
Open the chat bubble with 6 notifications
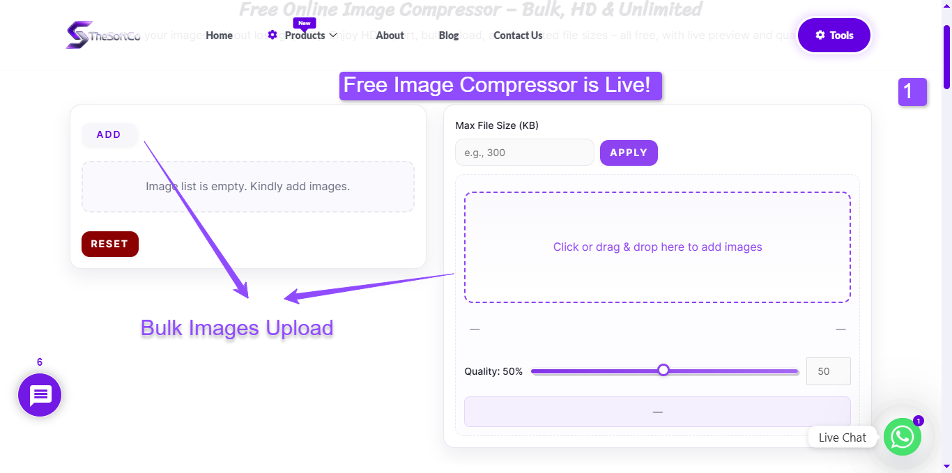(39, 395)
